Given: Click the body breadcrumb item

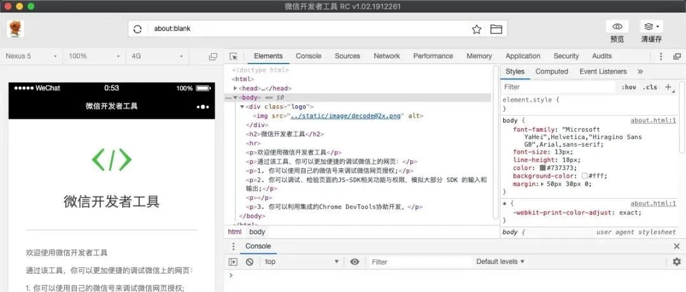Looking at the screenshot, I should click(x=257, y=232).
